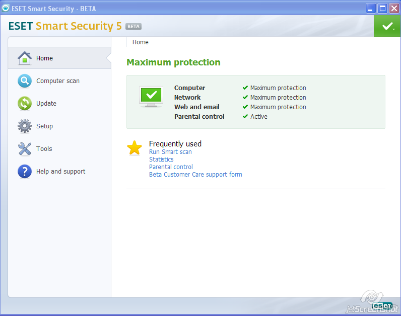Open Beta Customer Care support form
The width and height of the screenshot is (401, 316).
point(195,175)
